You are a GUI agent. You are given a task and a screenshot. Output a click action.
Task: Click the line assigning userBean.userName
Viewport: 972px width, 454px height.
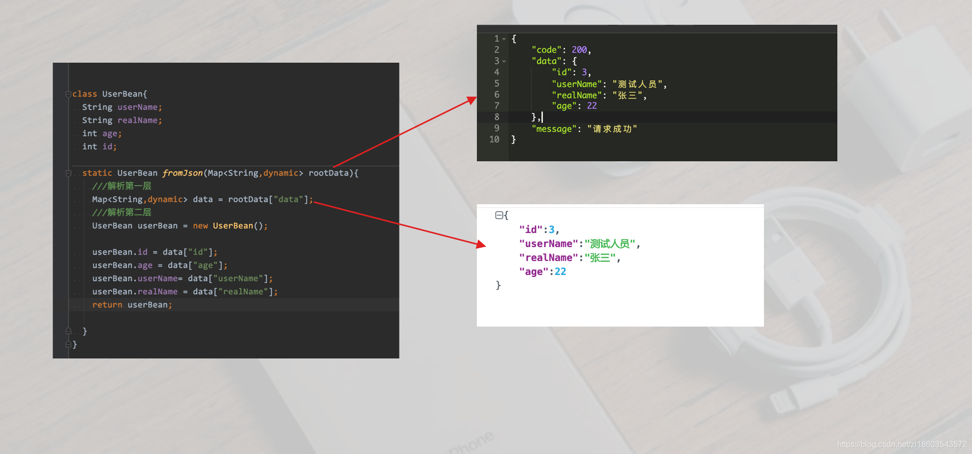pos(182,278)
